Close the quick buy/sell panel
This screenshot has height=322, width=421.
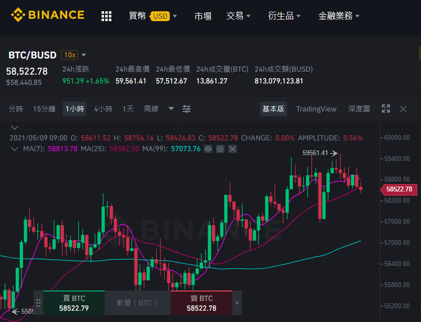(x=237, y=303)
